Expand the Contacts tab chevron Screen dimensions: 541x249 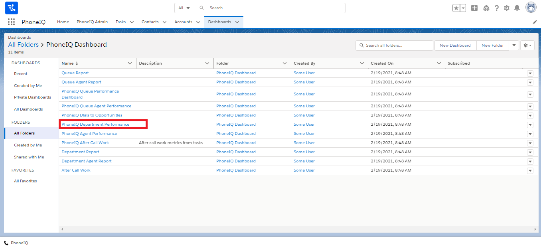pos(164,22)
